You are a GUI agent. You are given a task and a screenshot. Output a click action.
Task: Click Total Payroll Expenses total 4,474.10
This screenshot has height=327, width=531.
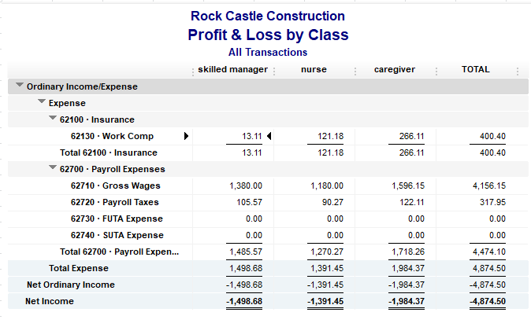489,252
